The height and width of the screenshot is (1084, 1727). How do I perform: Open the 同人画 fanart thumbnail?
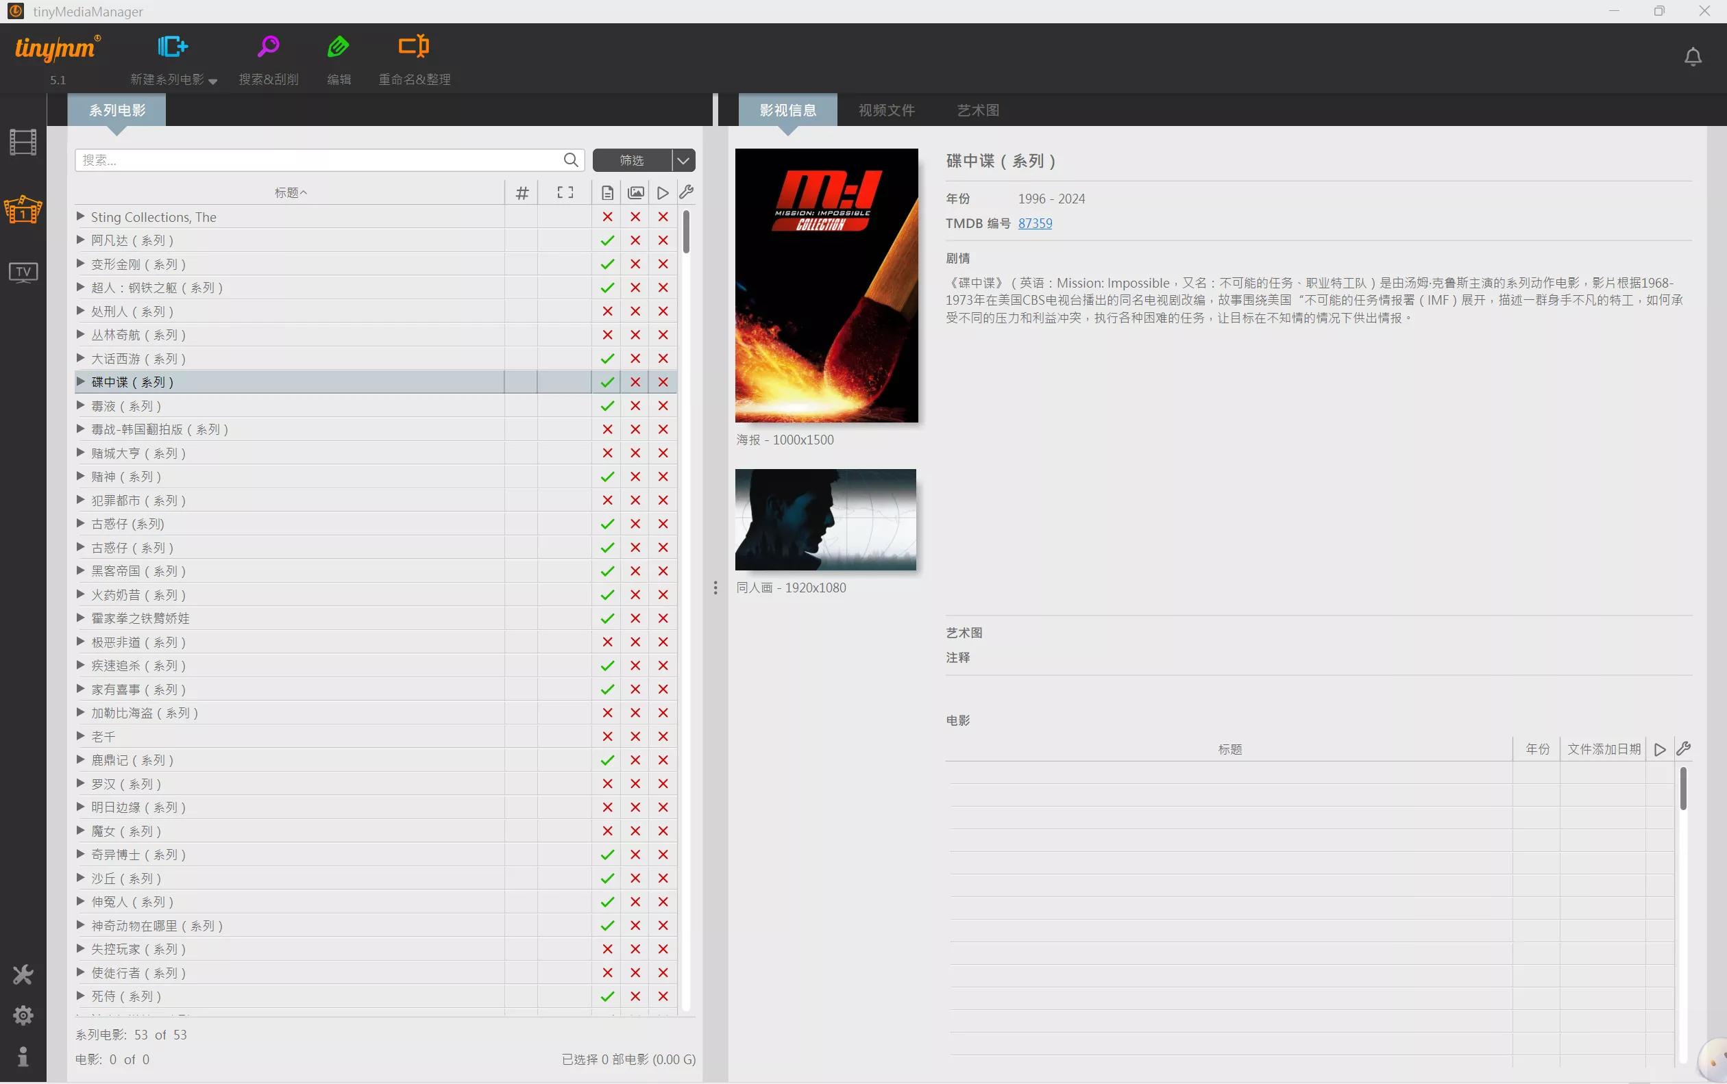[826, 520]
